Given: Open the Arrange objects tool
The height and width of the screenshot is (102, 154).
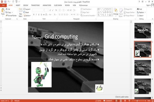Looking at the screenshot, I should tap(116, 12).
